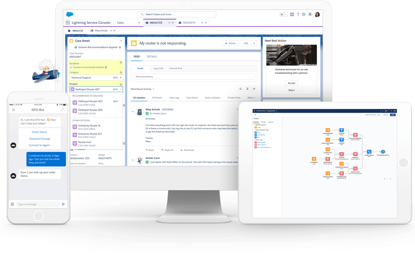The height and width of the screenshot is (255, 415).
Task: Open the Technical Support category dropdown
Action: tap(121, 78)
